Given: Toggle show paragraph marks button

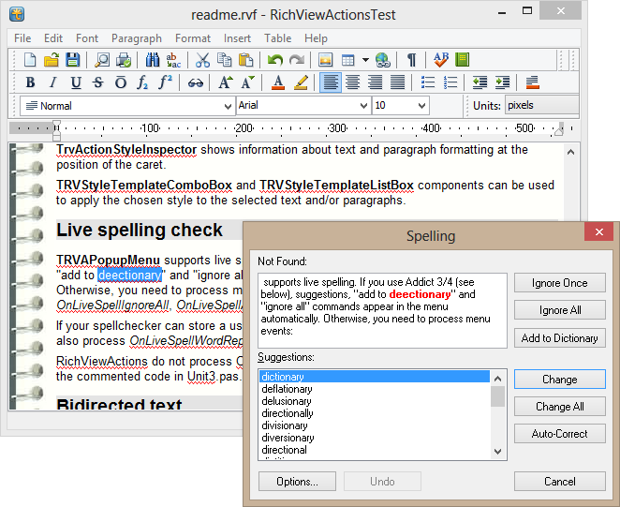Looking at the screenshot, I should tap(411, 60).
